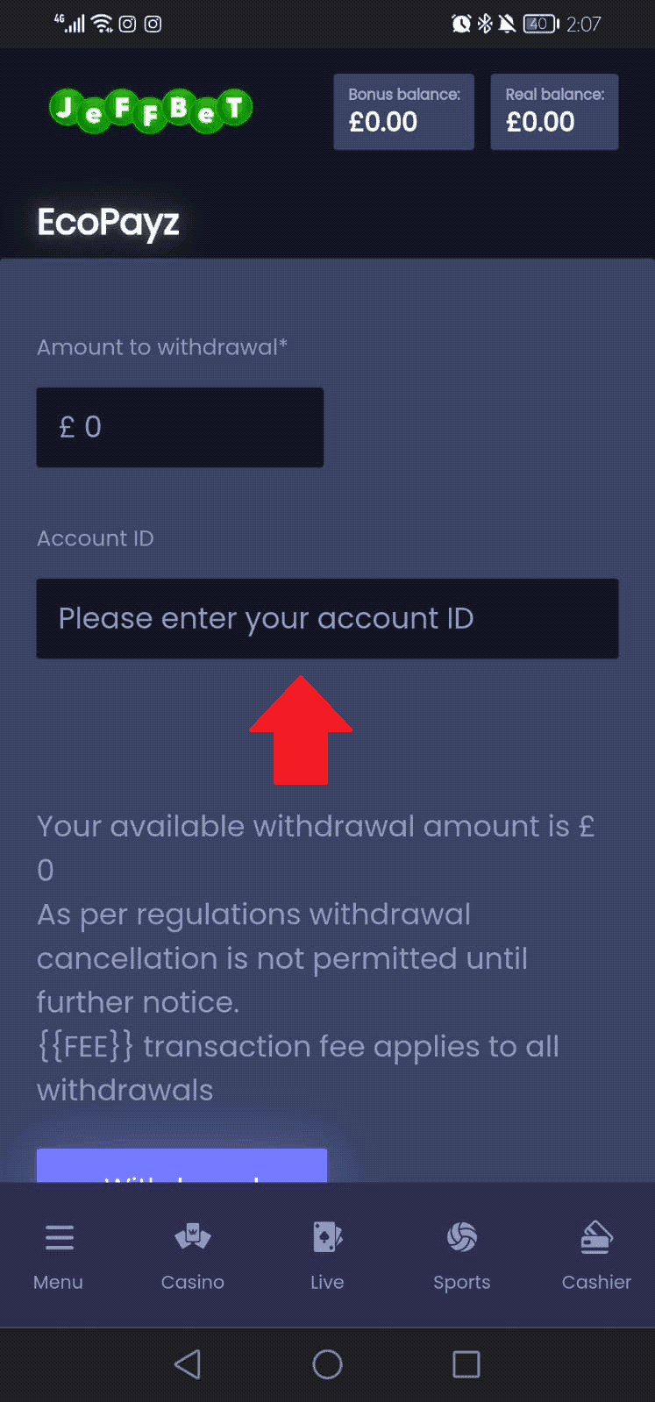Screen dimensions: 655x1402
Task: Tap the battery indicator in status bar
Action: tap(540, 24)
